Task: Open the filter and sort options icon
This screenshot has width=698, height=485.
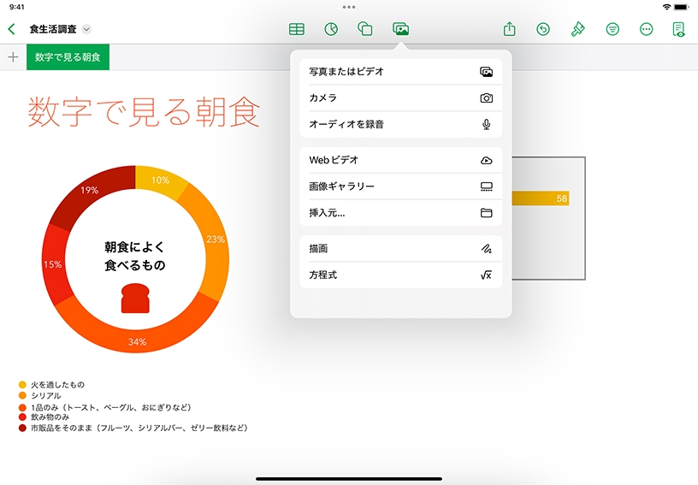Action: [612, 29]
